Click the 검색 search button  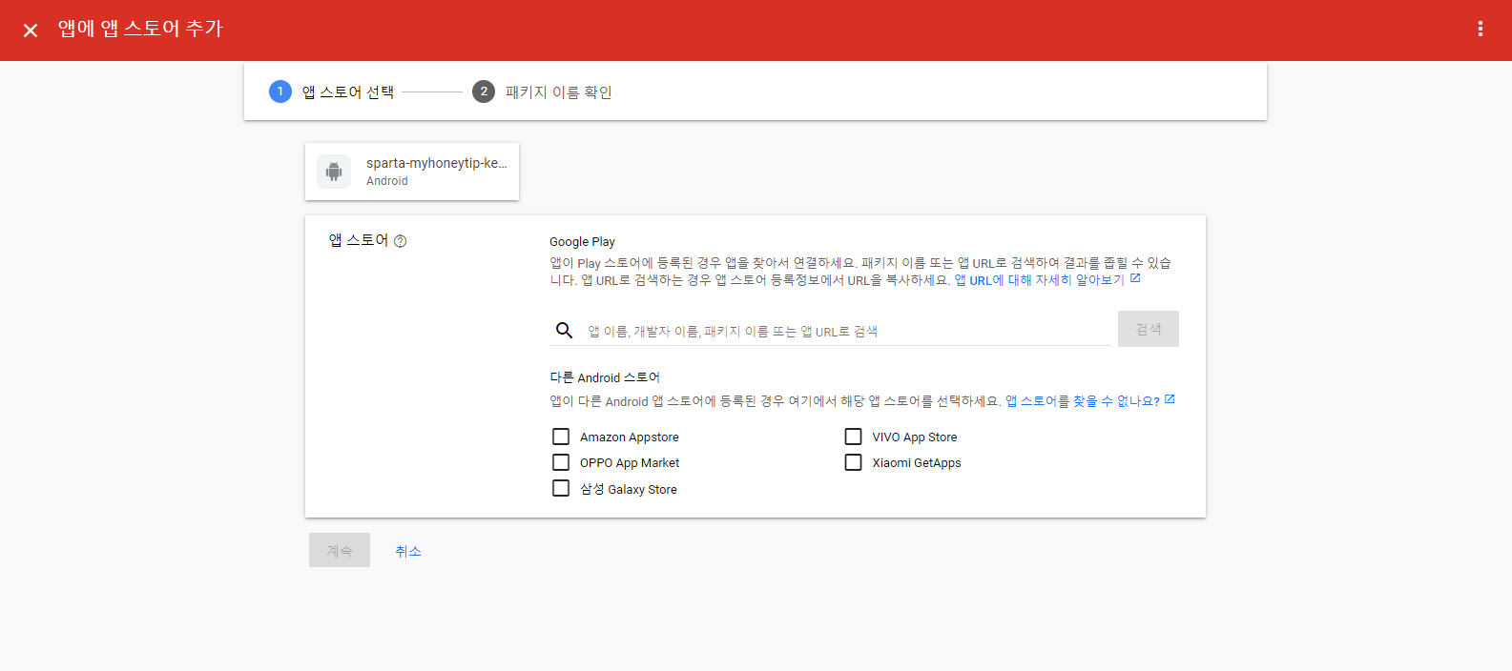[1149, 329]
